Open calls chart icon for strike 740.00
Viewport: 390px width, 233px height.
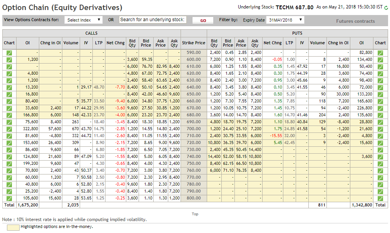9,157
